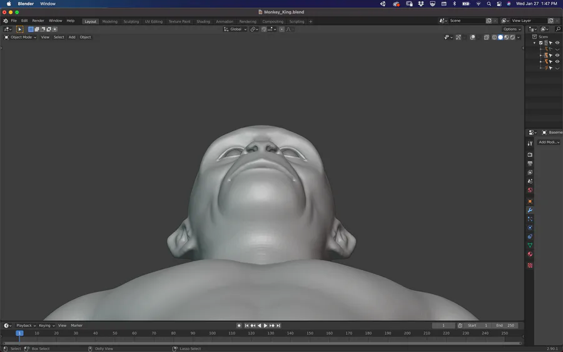The height and width of the screenshot is (352, 563).
Task: Expand the Add Modifier dropdown
Action: (x=549, y=142)
